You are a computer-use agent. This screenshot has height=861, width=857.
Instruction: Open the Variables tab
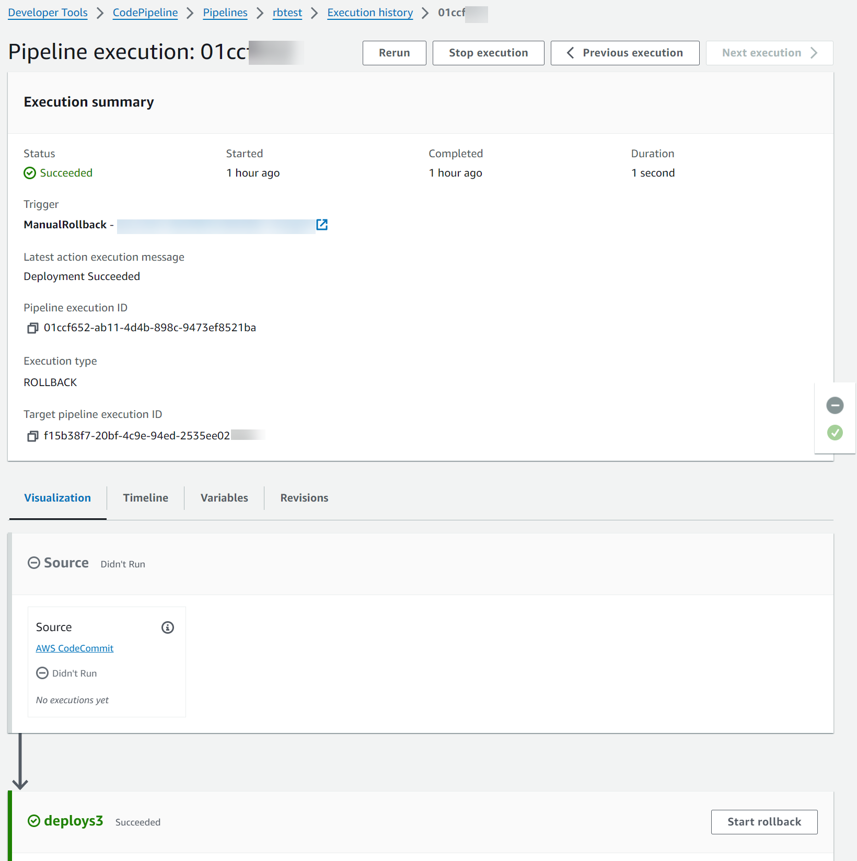coord(224,498)
